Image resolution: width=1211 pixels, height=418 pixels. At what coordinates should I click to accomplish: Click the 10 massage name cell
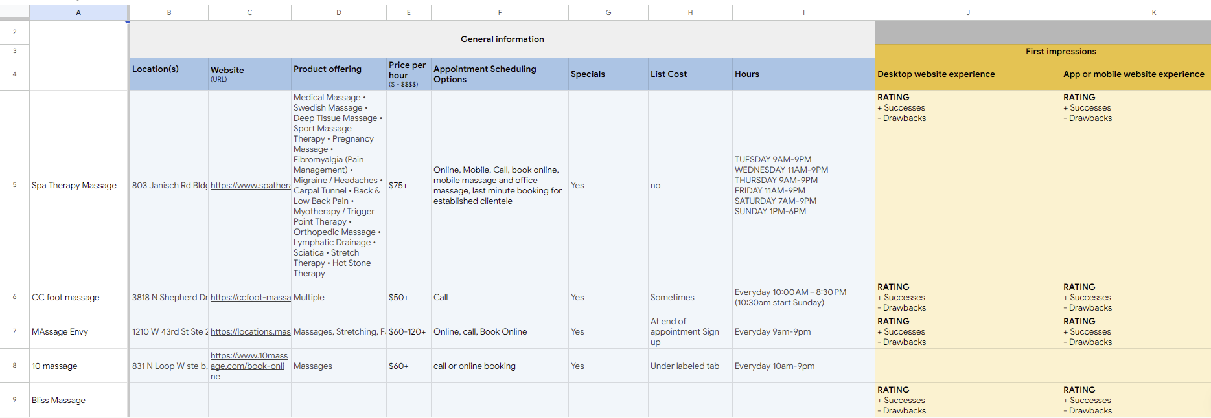(78, 366)
